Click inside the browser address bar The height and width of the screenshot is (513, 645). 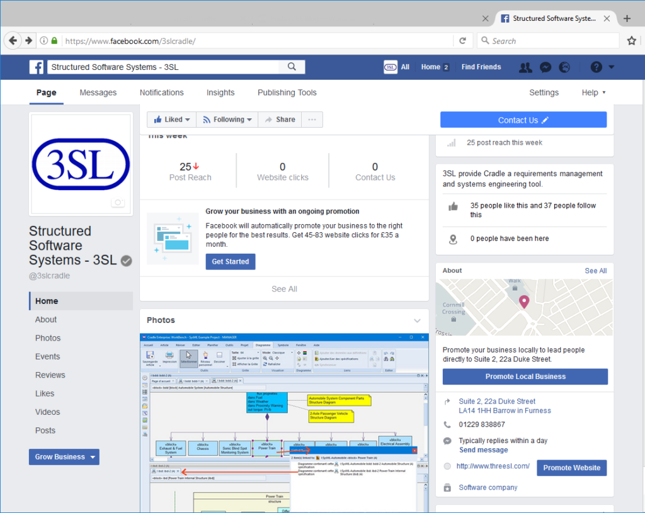click(x=252, y=40)
